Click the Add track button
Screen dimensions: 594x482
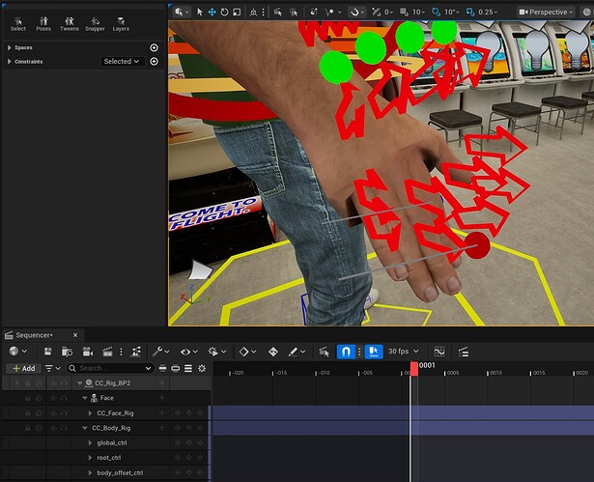pyautogui.click(x=24, y=368)
